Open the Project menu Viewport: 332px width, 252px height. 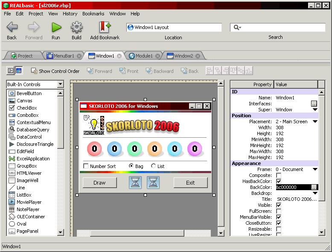click(36, 14)
